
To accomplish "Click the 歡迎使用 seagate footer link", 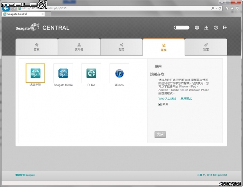I will coord(25,175).
